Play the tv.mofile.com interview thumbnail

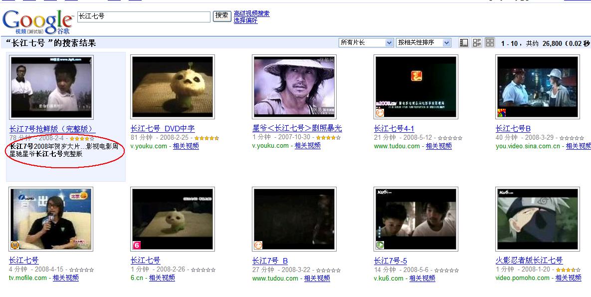pos(51,219)
